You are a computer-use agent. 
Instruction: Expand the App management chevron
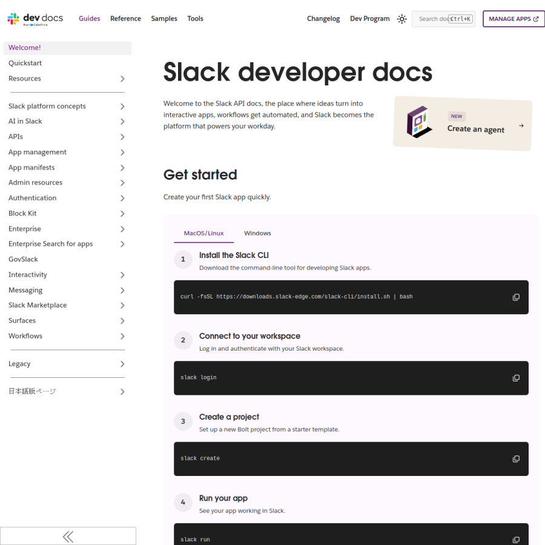click(x=122, y=152)
